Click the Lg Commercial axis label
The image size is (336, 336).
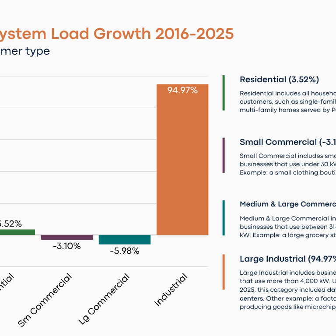click(105, 299)
